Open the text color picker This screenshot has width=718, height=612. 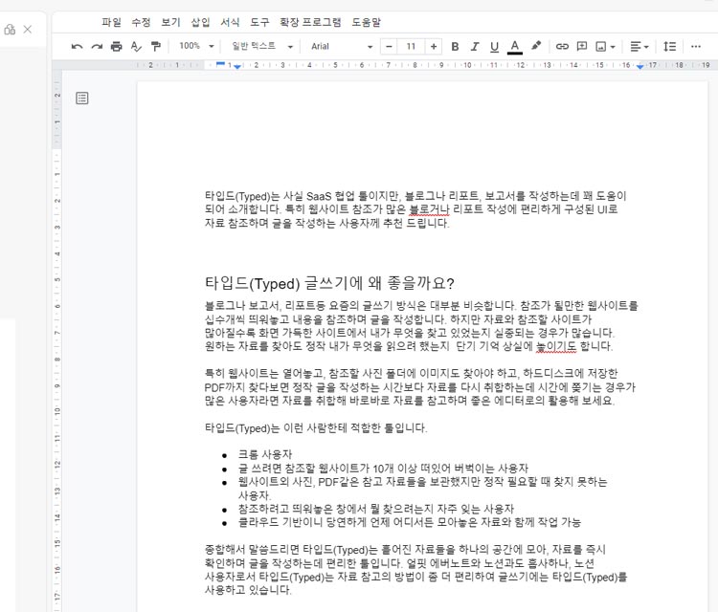515,47
